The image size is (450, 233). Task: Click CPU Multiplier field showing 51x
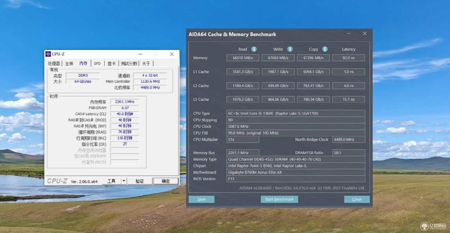[x=242, y=140]
